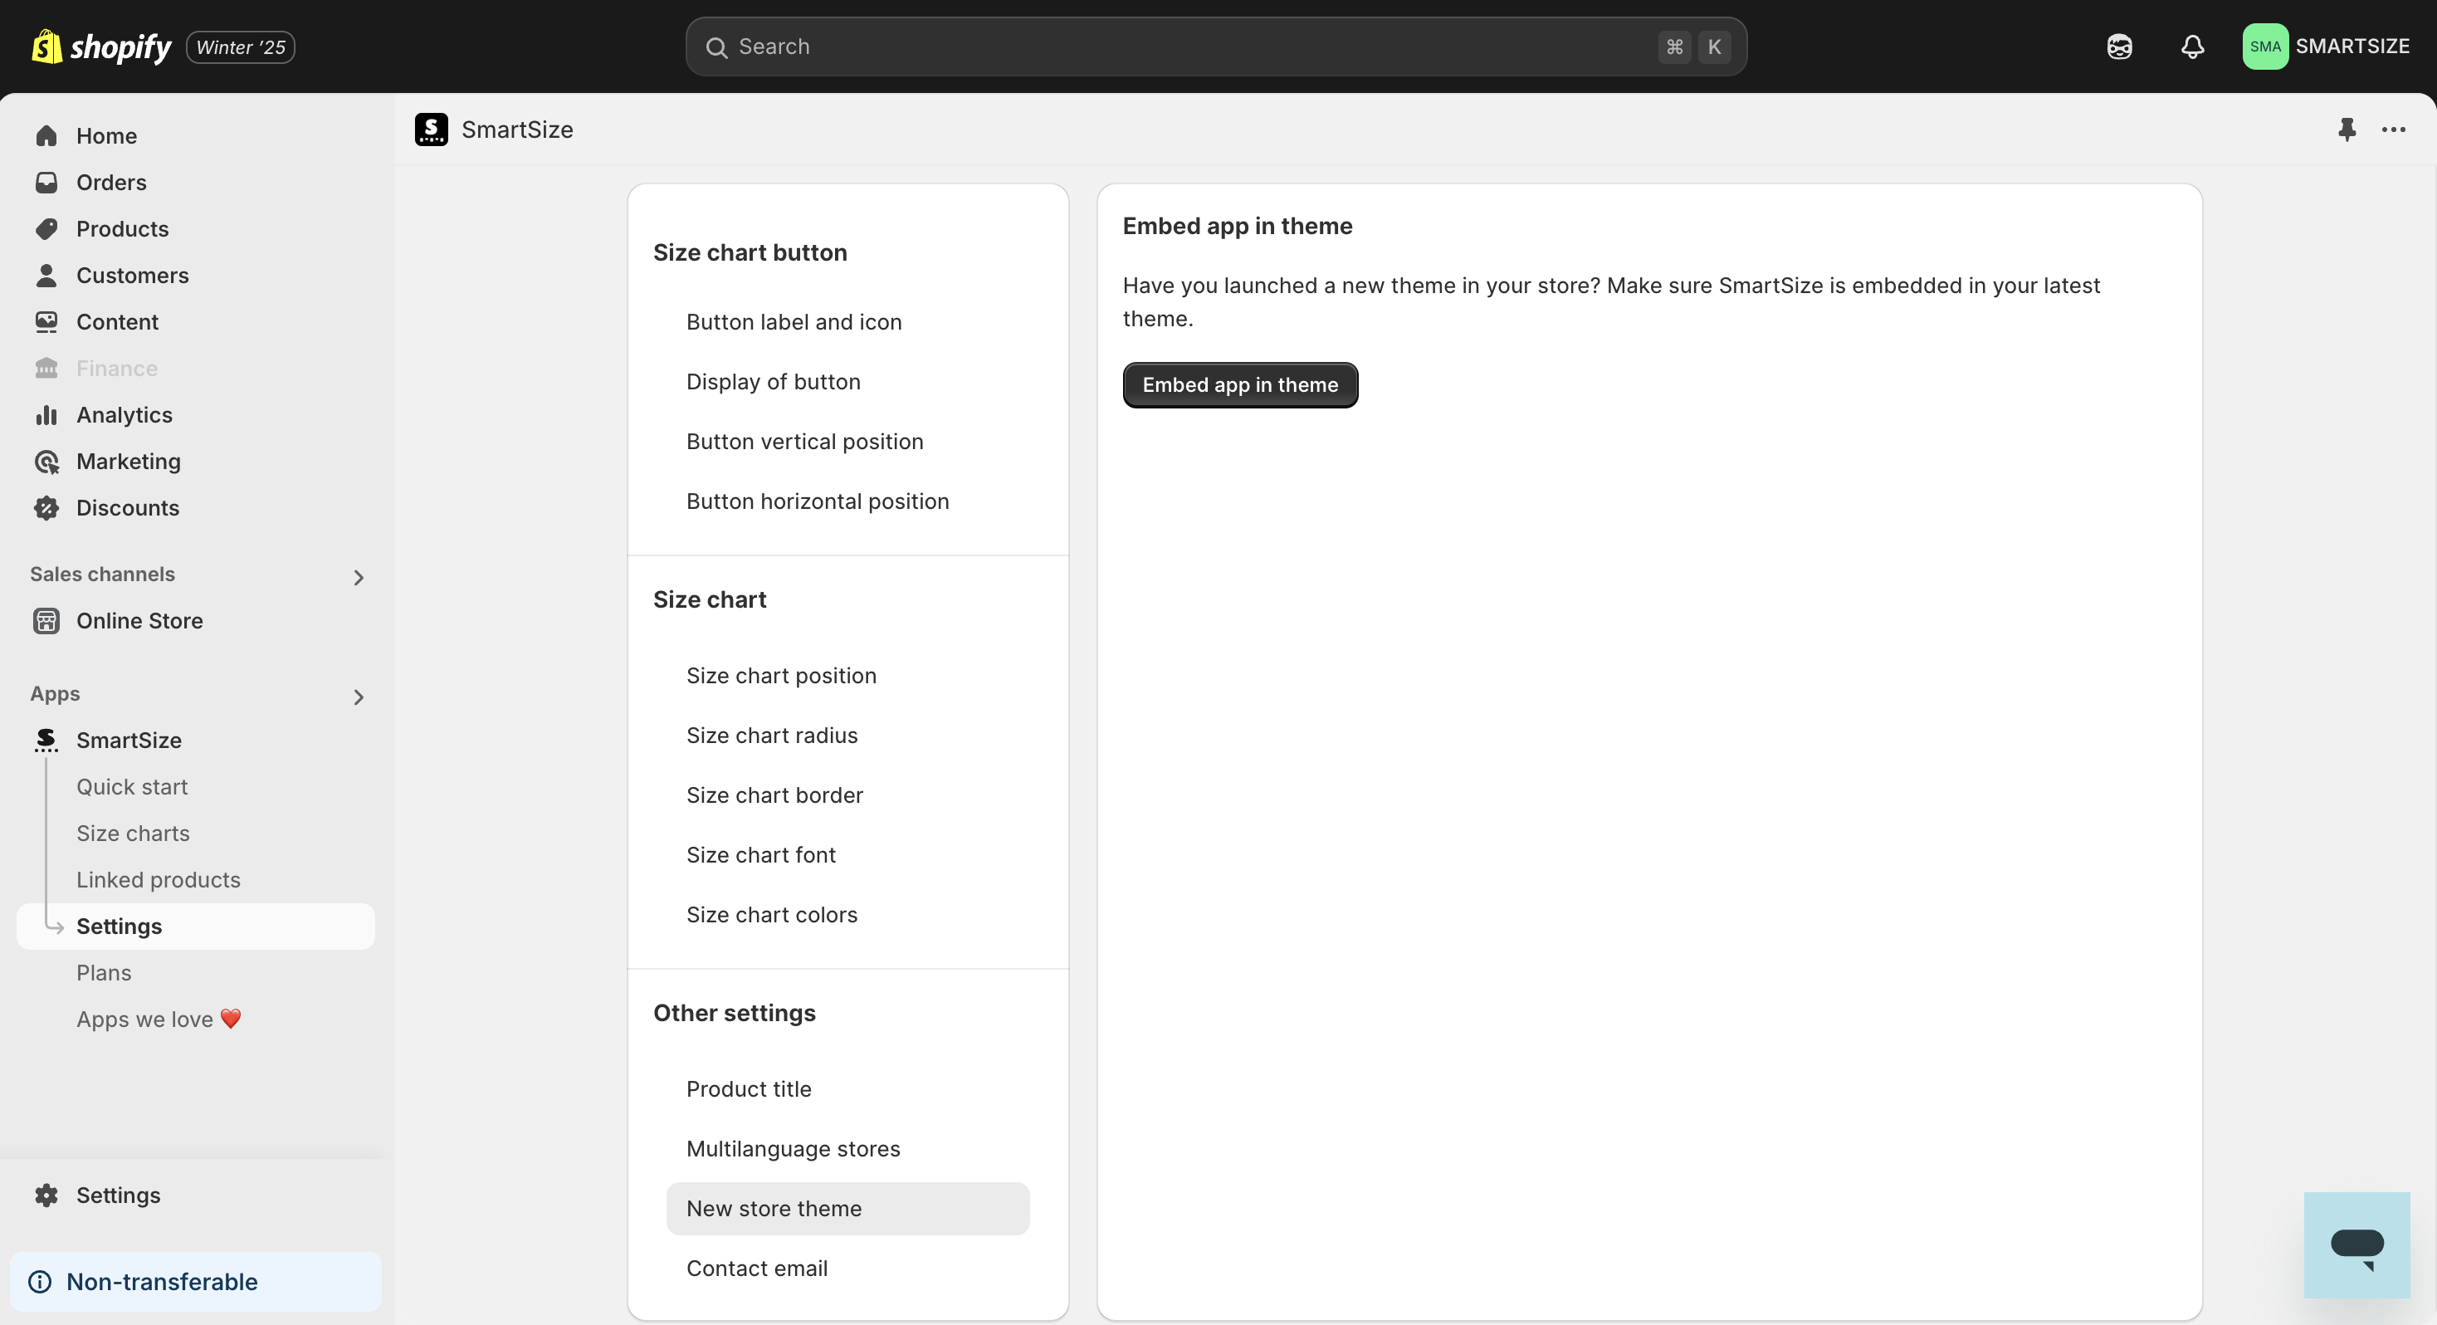The width and height of the screenshot is (2437, 1325).
Task: Click the Online Store storefront icon
Action: (x=46, y=621)
